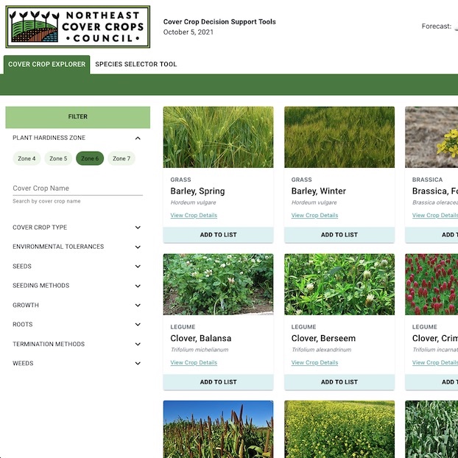Image resolution: width=458 pixels, height=458 pixels.
Task: Click the Northeast Cover Crops Council logo
Action: tap(78, 27)
